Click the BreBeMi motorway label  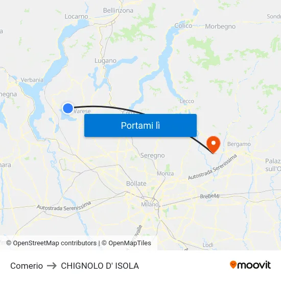tap(209, 196)
